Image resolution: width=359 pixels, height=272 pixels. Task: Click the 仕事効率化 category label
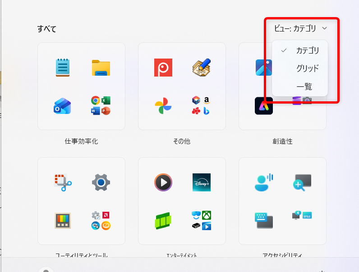tap(81, 141)
